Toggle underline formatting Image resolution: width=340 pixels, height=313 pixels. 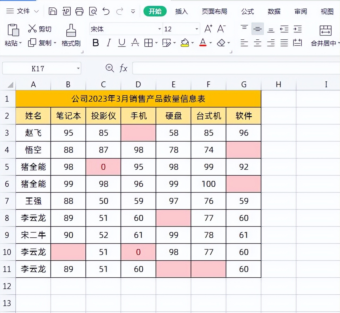tap(122, 43)
